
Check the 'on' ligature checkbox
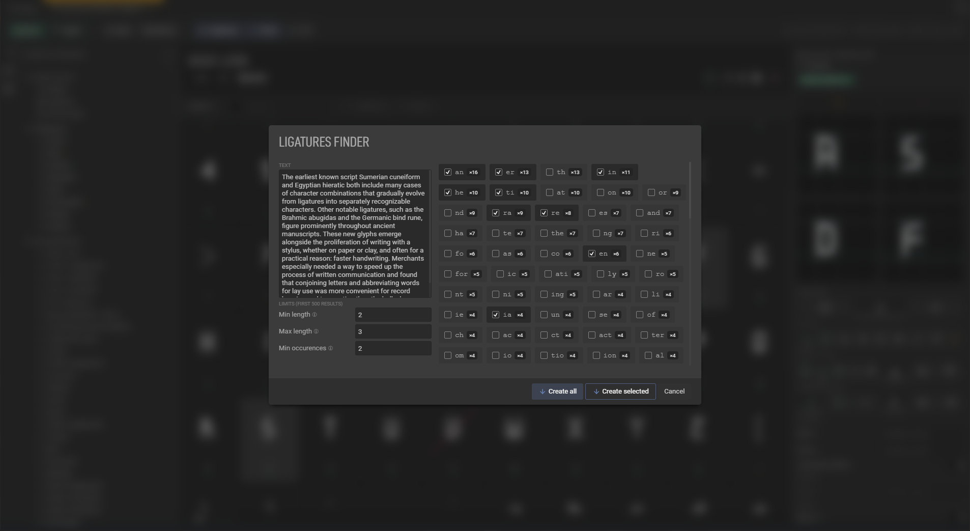click(x=601, y=192)
